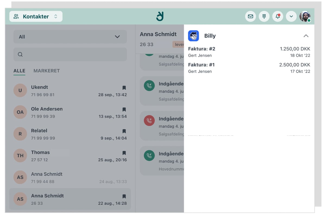Open Faktura #2 invoice entry
This screenshot has height=215, width=326.
click(249, 52)
